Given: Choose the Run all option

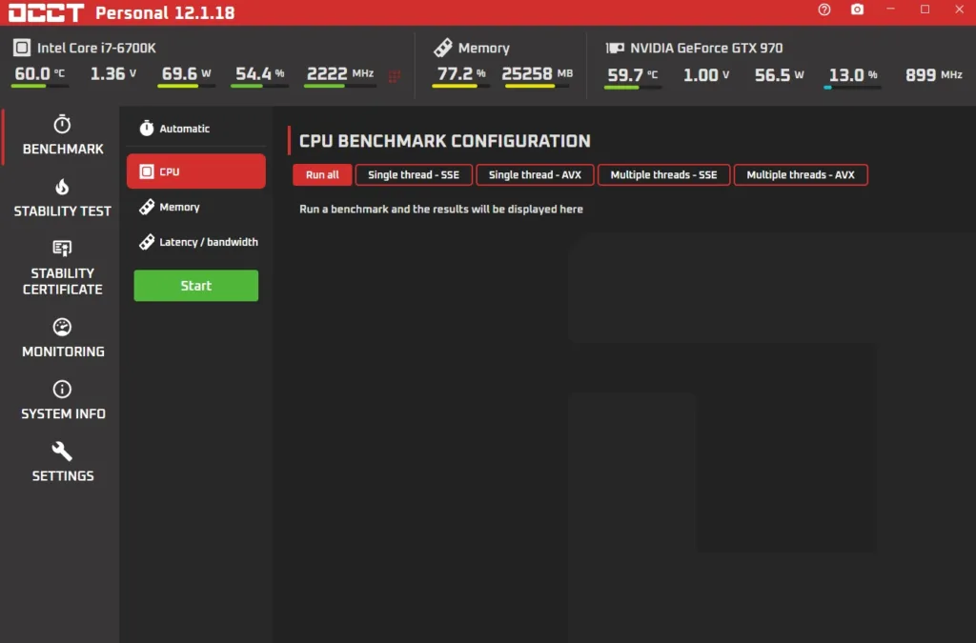Looking at the screenshot, I should click(322, 174).
